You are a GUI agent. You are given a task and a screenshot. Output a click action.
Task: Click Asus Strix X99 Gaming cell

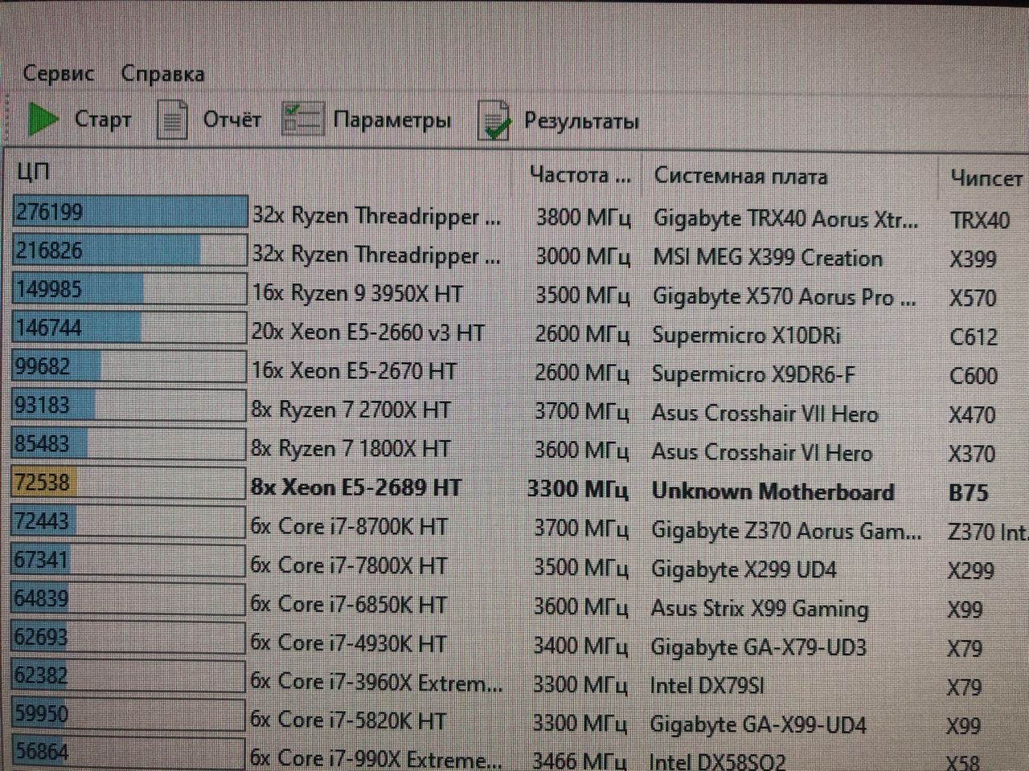coord(760,608)
